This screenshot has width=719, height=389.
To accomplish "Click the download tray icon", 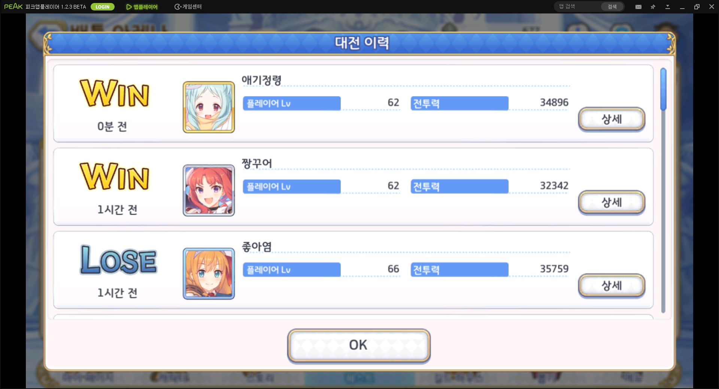I will (x=668, y=7).
